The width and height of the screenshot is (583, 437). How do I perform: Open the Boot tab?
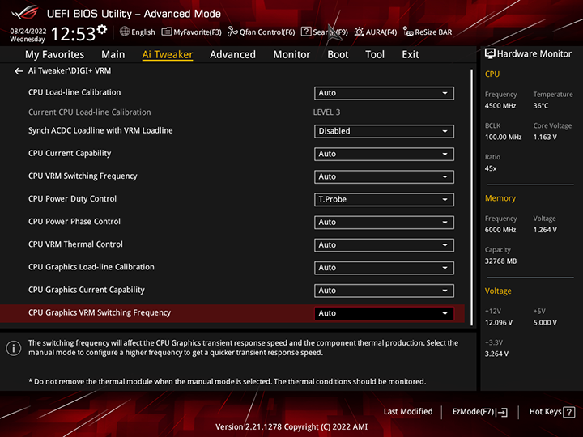(338, 54)
